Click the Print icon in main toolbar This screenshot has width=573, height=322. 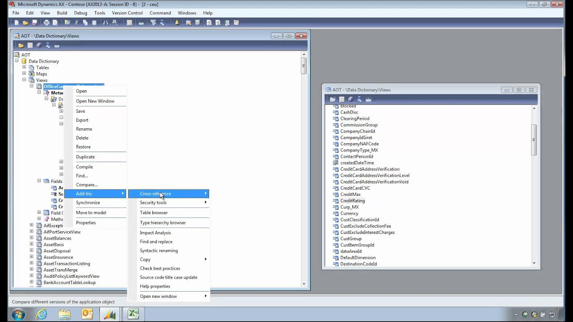[46, 23]
